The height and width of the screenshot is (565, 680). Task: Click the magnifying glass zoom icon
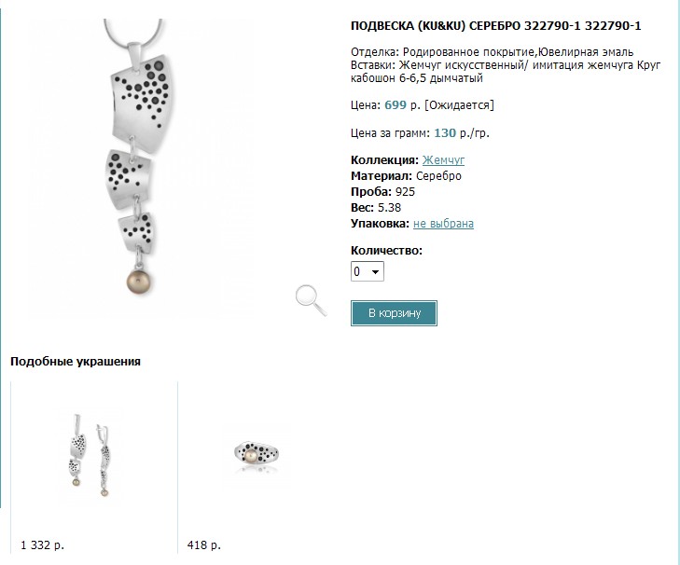(x=310, y=299)
